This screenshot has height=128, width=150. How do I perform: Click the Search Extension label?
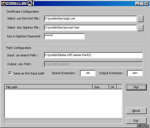[x=64, y=73]
